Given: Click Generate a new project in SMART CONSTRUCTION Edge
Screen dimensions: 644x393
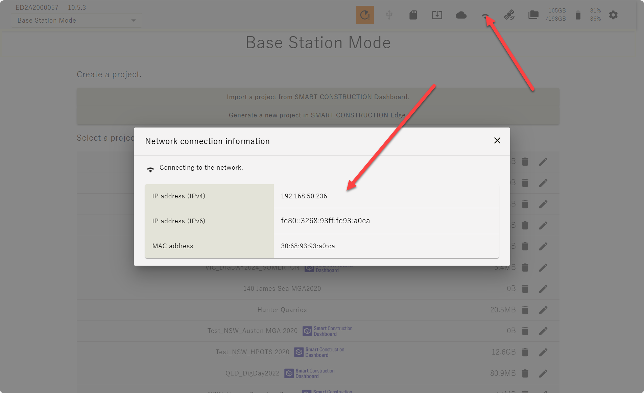Looking at the screenshot, I should coord(318,115).
